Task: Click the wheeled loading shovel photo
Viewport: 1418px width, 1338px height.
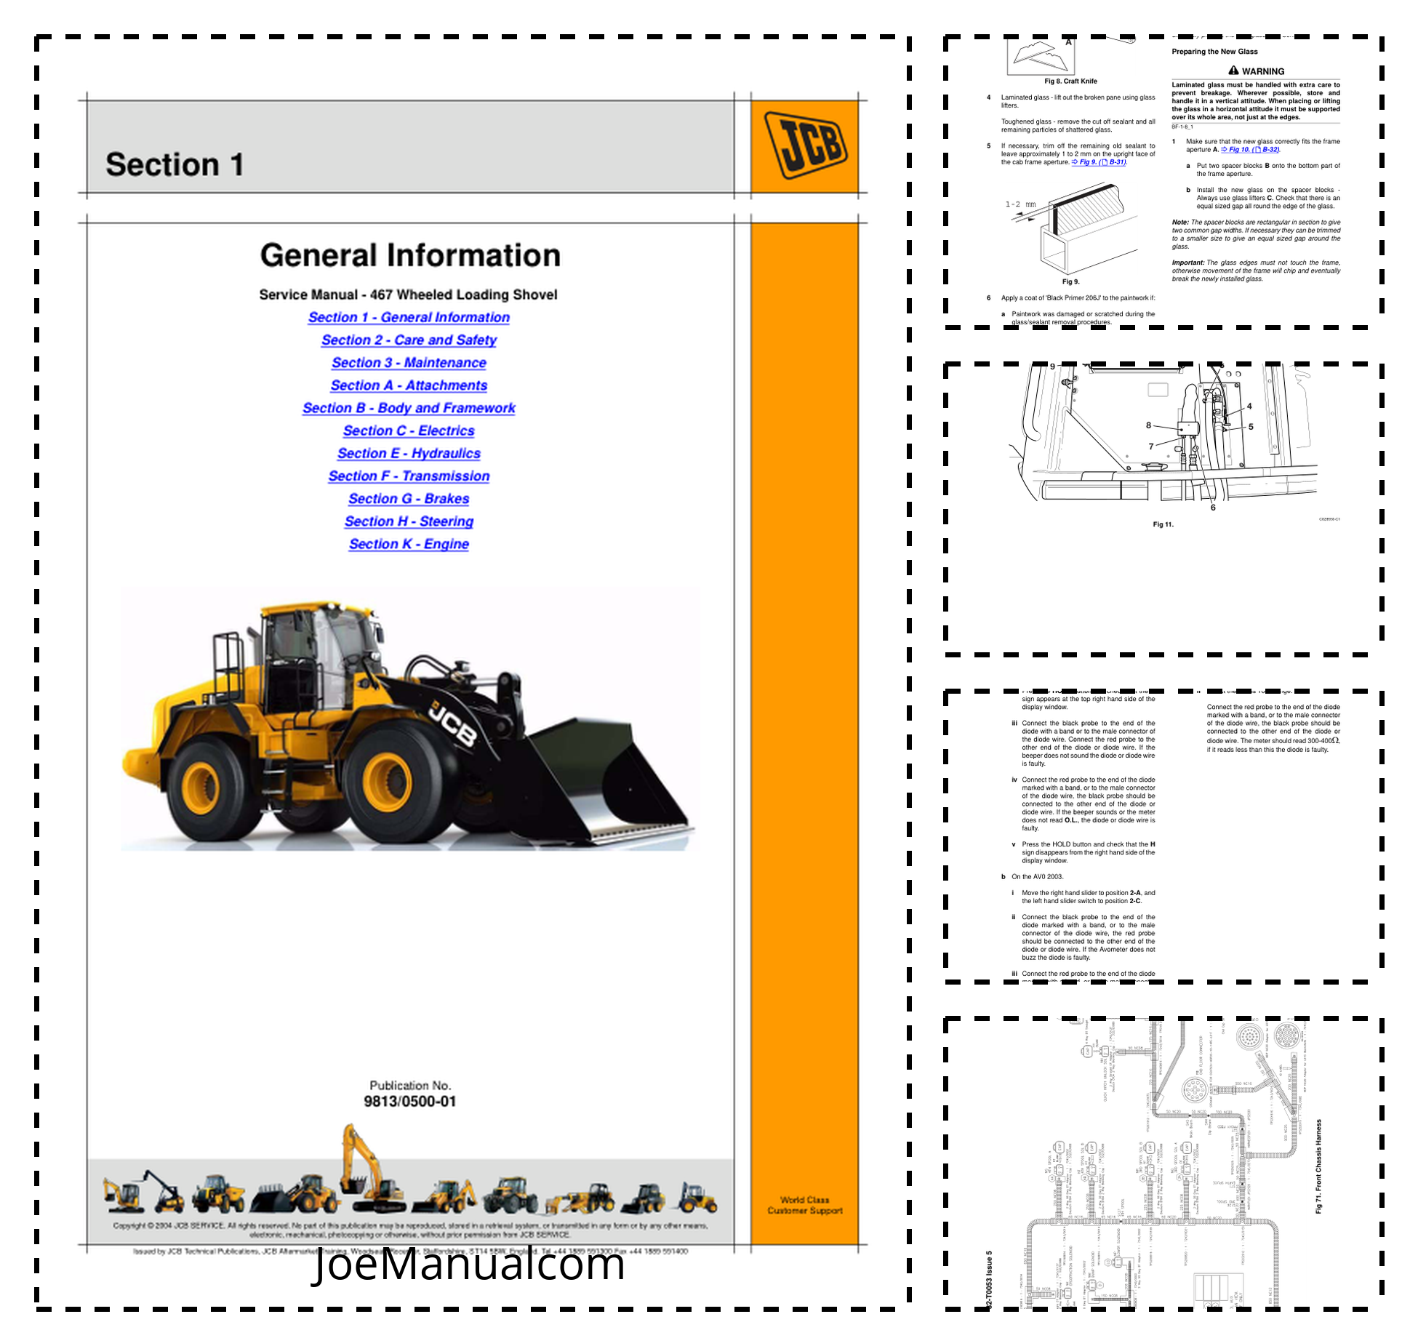Action: (x=411, y=720)
